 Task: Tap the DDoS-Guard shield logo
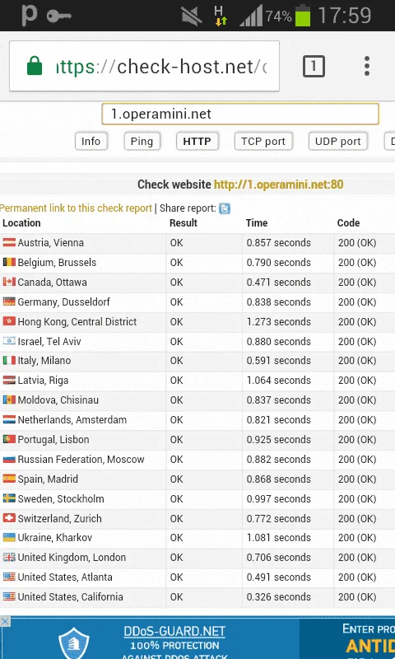73,643
